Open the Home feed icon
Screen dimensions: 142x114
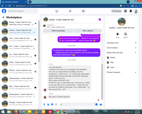pos(57,11)
